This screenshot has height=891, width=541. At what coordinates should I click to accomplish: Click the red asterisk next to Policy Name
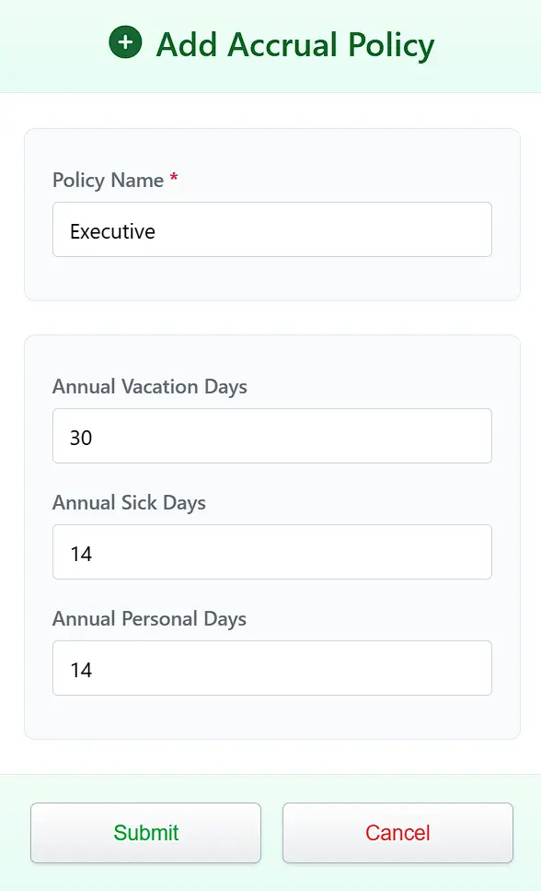(173, 181)
